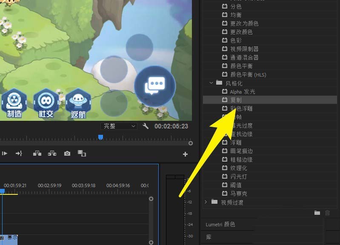Click the Extract button in monitor controls
340x245 pixels.
(x=52, y=154)
